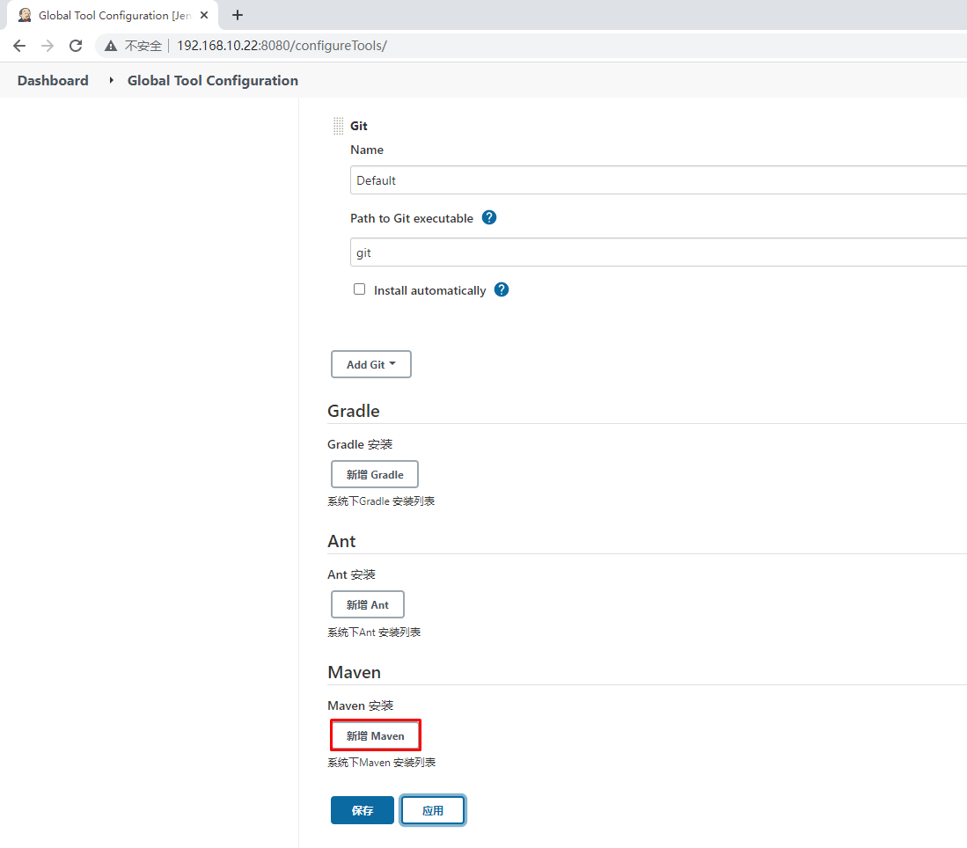The width and height of the screenshot is (967, 848).
Task: Enable the Install automatically checkbox
Action: (359, 289)
